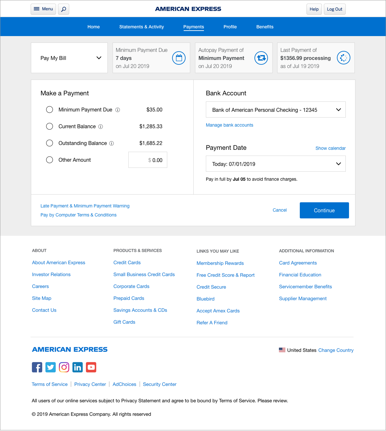The height and width of the screenshot is (431, 386).
Task: Open Terms of Service footer link
Action: [x=50, y=384]
